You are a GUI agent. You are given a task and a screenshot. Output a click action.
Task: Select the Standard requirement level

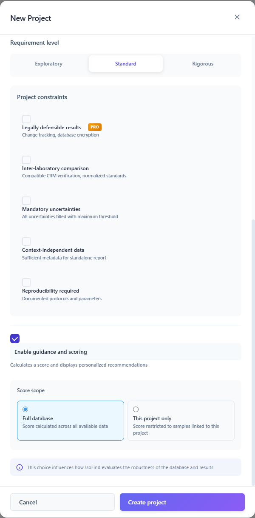coord(125,63)
